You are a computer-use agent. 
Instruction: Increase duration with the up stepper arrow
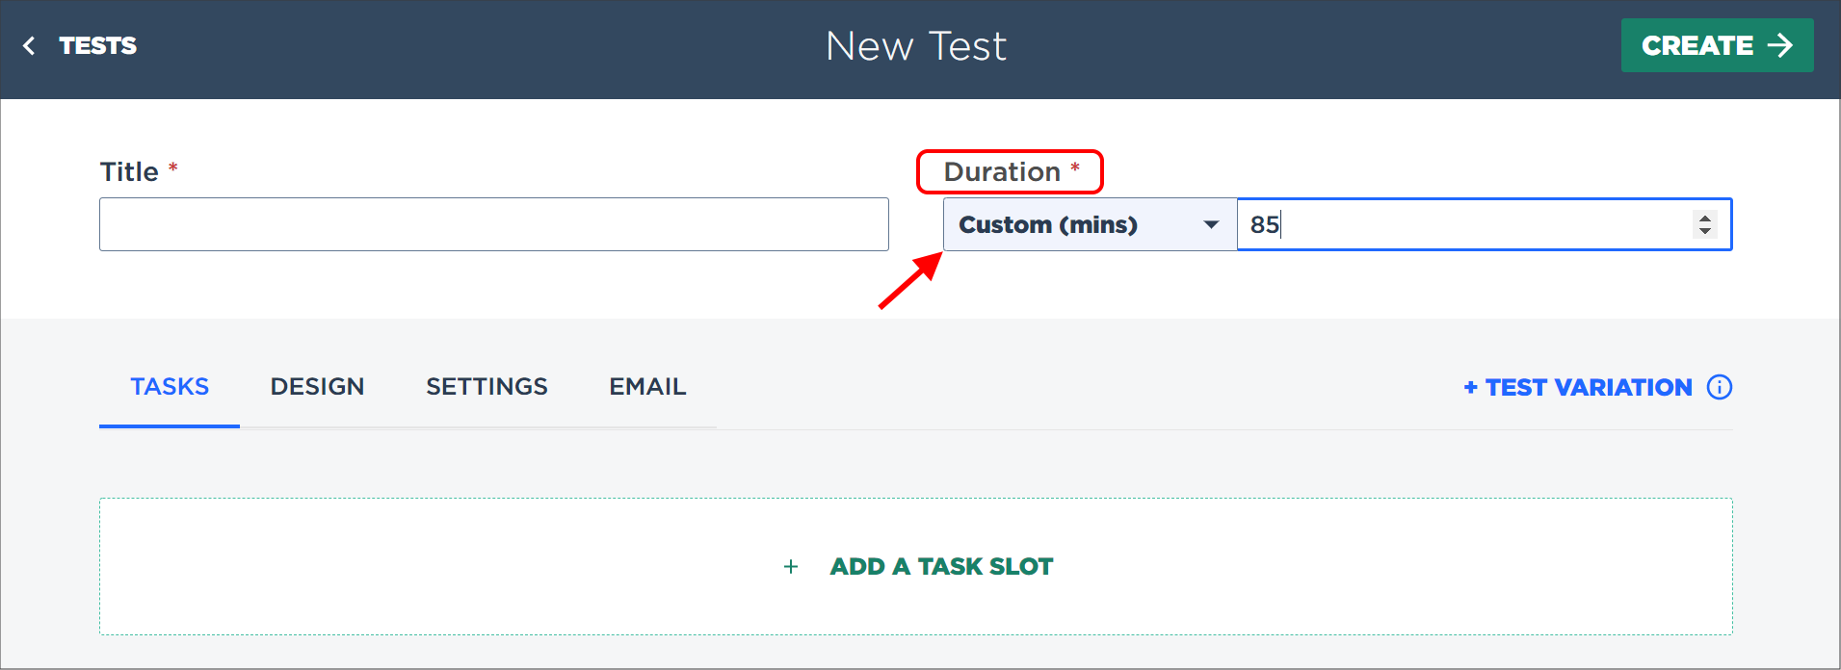tap(1705, 218)
